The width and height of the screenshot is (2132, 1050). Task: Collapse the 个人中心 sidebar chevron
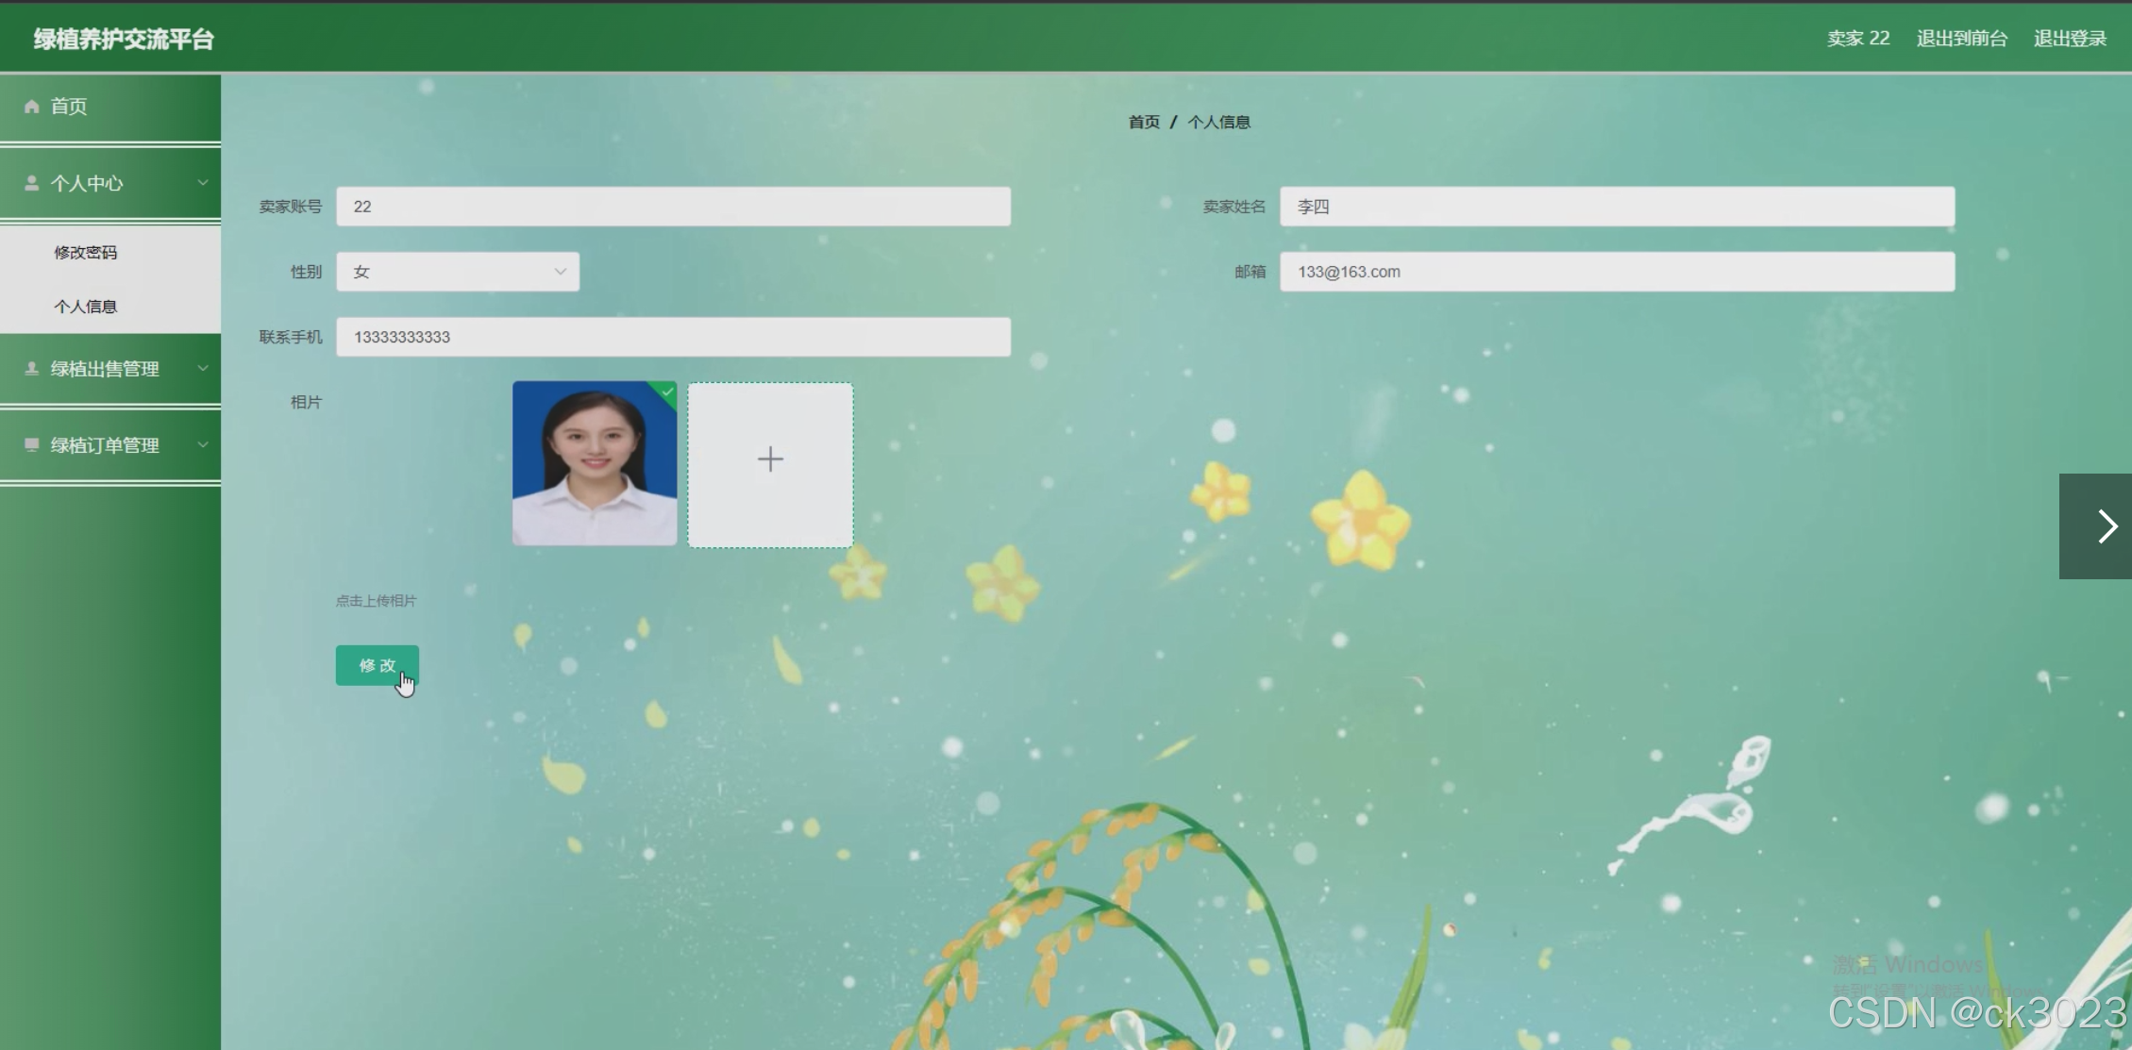[x=202, y=183]
